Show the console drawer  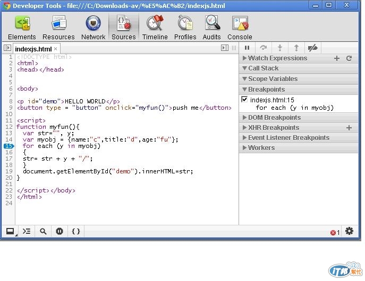(27, 231)
